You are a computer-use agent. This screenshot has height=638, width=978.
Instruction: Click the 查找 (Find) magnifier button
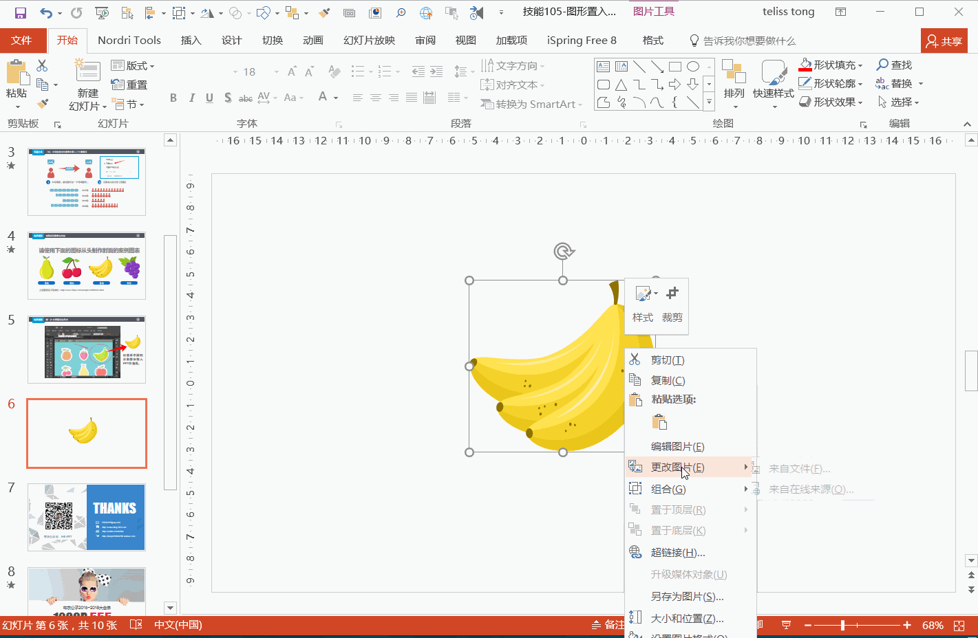[894, 65]
